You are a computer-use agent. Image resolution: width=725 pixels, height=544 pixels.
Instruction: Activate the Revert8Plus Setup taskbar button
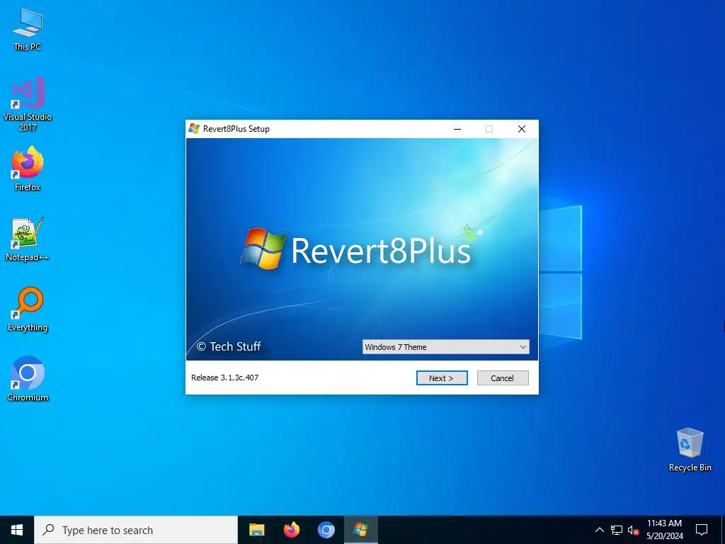[360, 530]
